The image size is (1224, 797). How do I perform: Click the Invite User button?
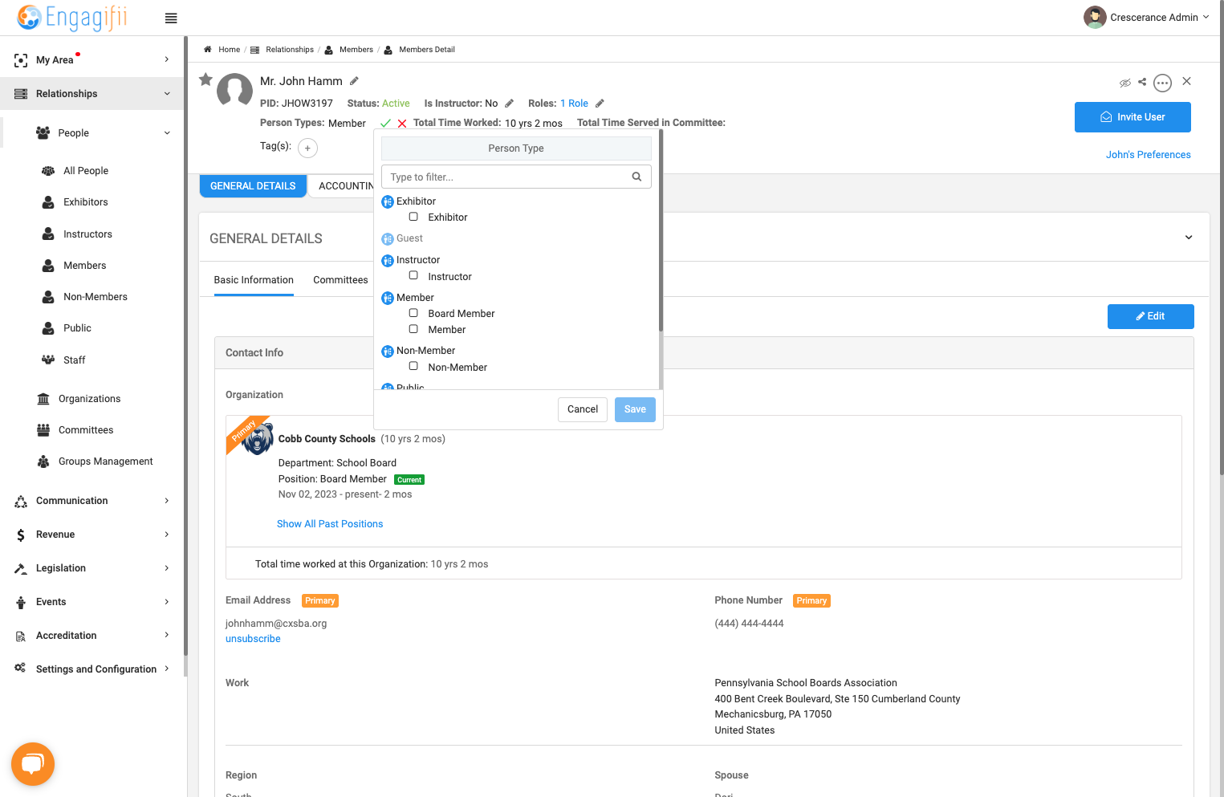pos(1133,117)
